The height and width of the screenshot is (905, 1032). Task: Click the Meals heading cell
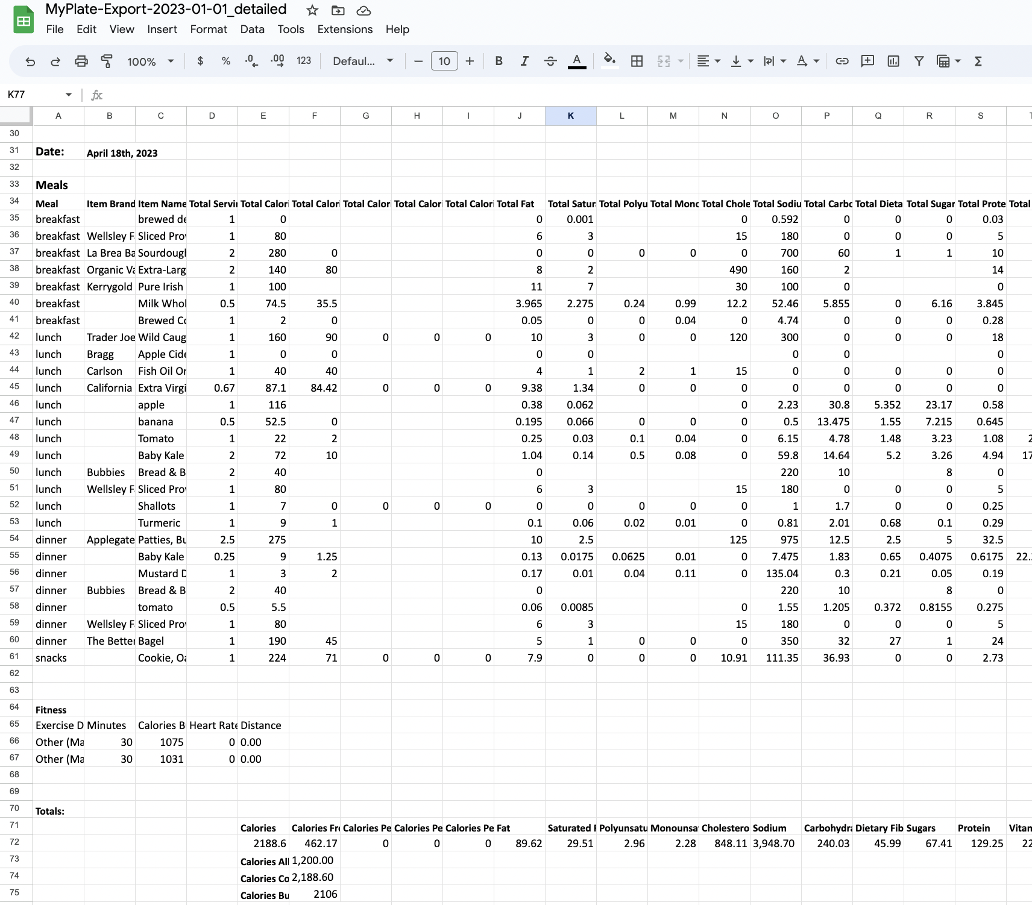(58, 185)
